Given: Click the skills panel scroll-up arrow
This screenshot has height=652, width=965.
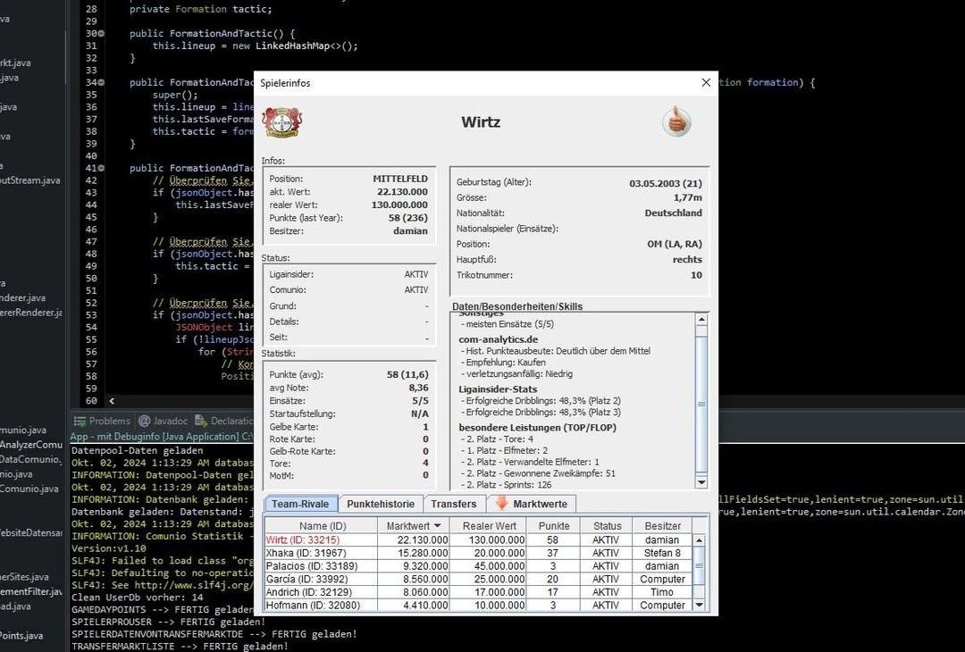Looking at the screenshot, I should pos(701,319).
